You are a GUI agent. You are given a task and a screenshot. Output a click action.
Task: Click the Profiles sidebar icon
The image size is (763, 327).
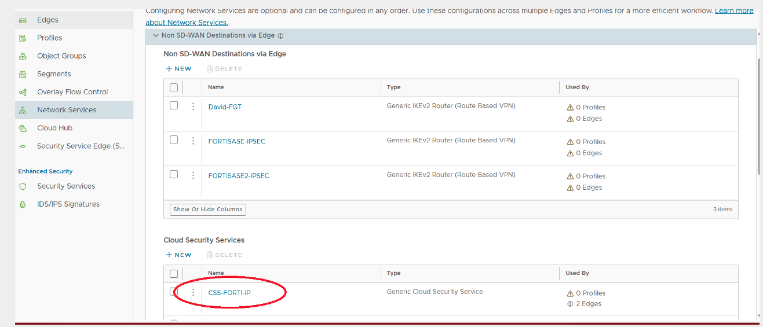pos(23,38)
